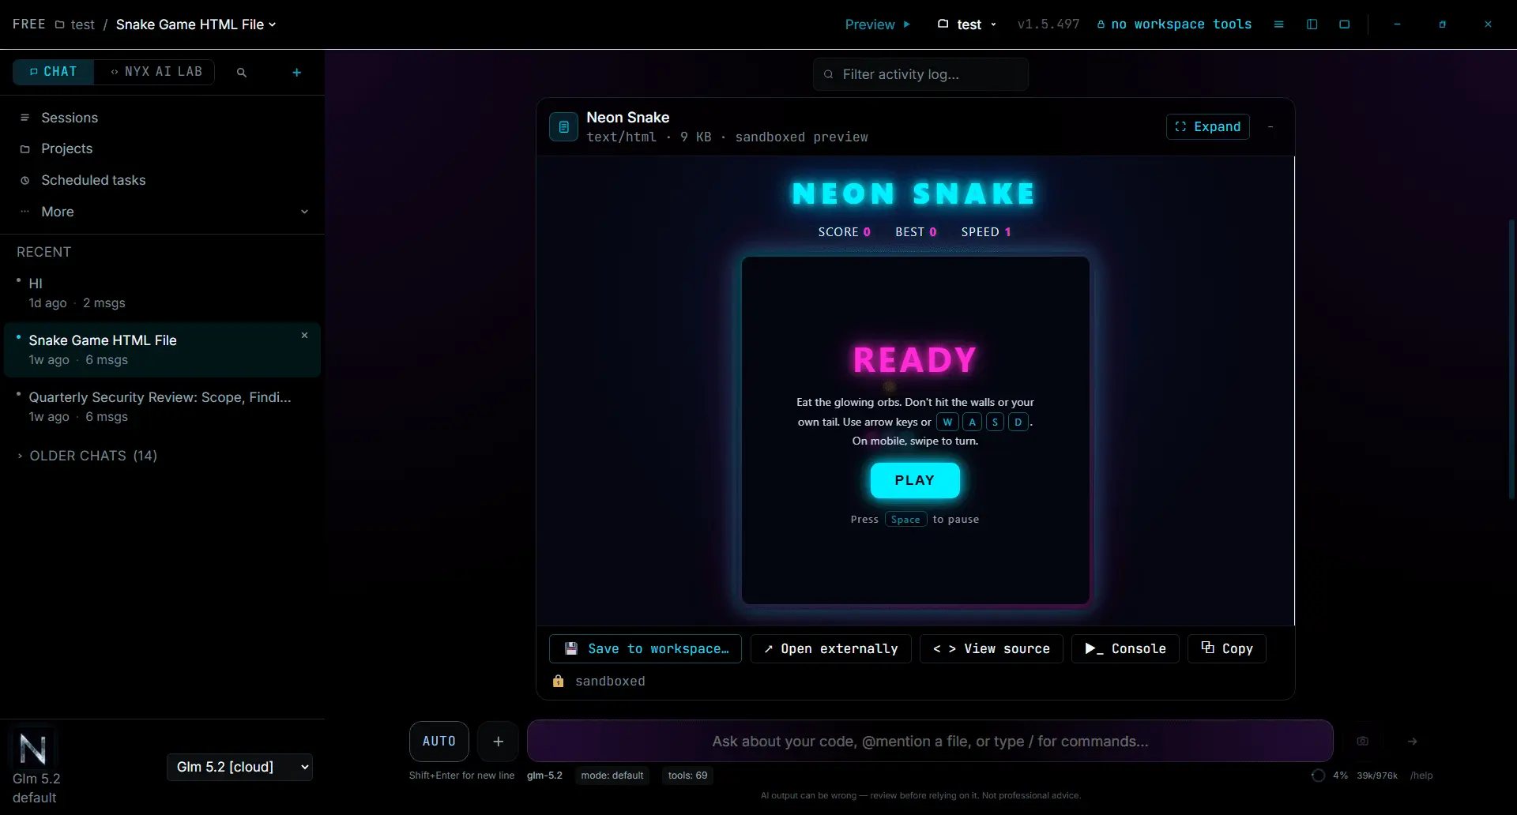Collapse the Neon Snake preview card
The width and height of the screenshot is (1517, 815).
(x=1270, y=126)
